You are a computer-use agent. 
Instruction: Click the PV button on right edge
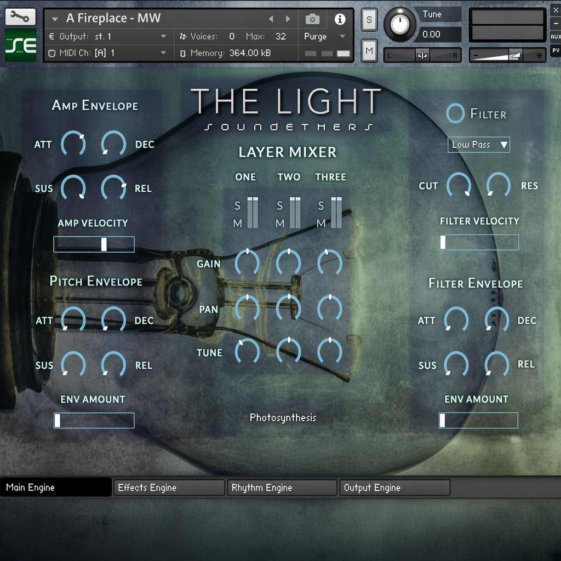click(556, 50)
